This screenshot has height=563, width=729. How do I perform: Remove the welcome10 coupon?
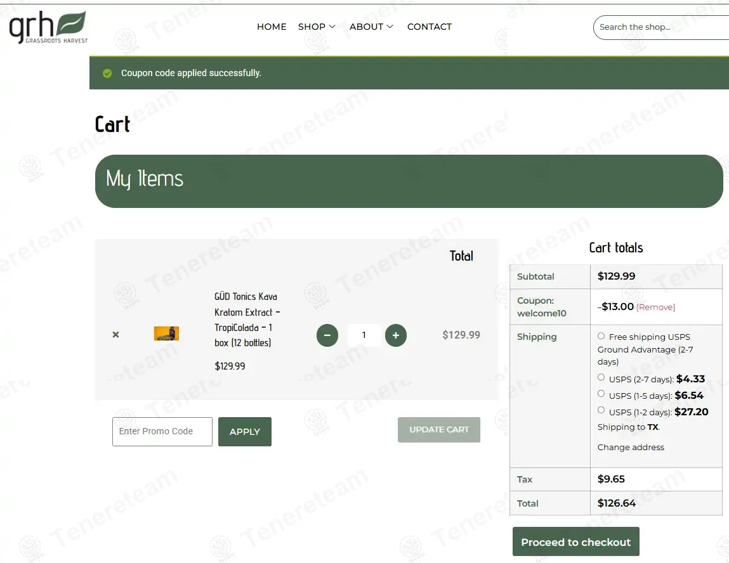coord(655,307)
